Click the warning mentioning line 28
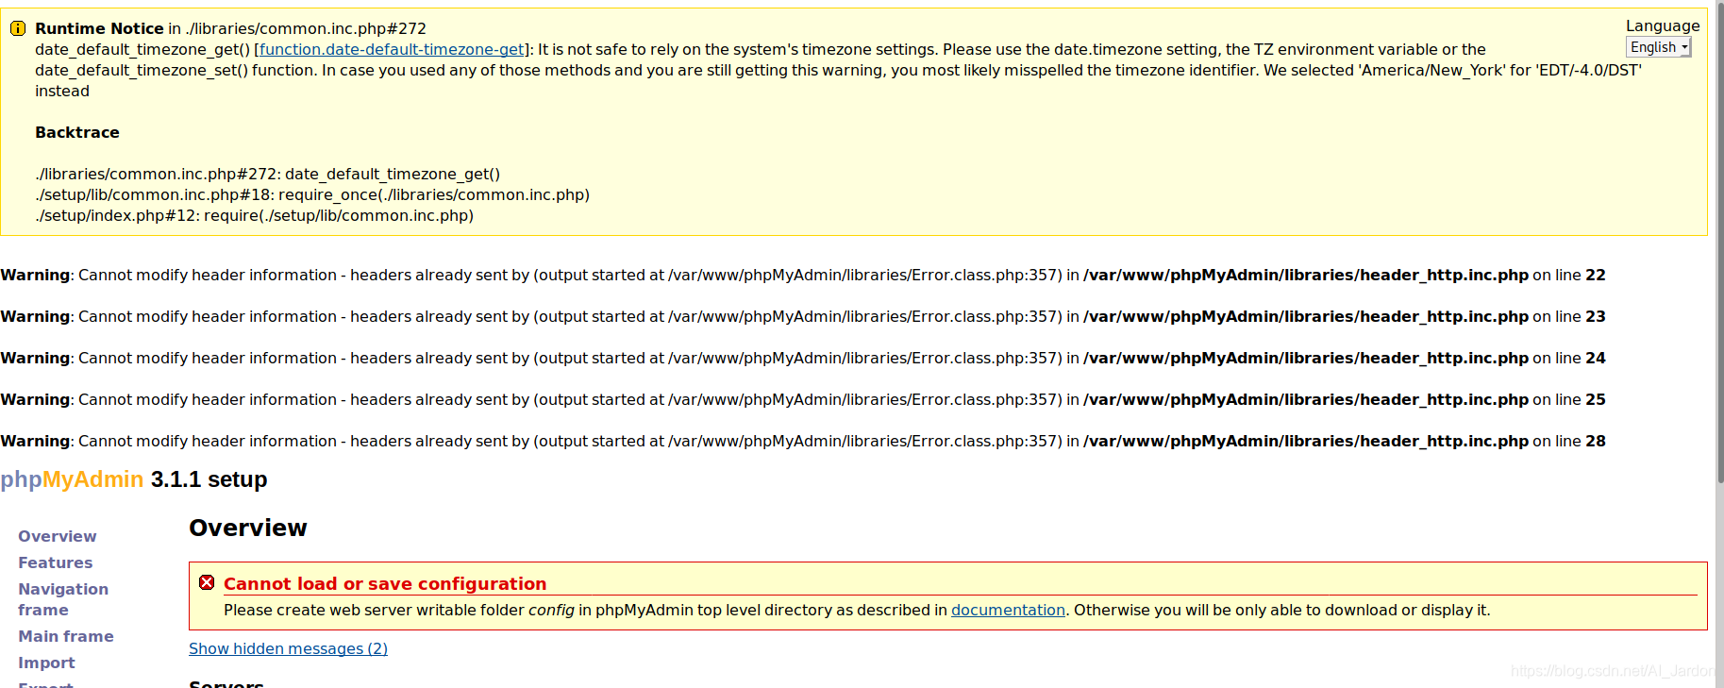This screenshot has width=1724, height=688. [x=803, y=441]
